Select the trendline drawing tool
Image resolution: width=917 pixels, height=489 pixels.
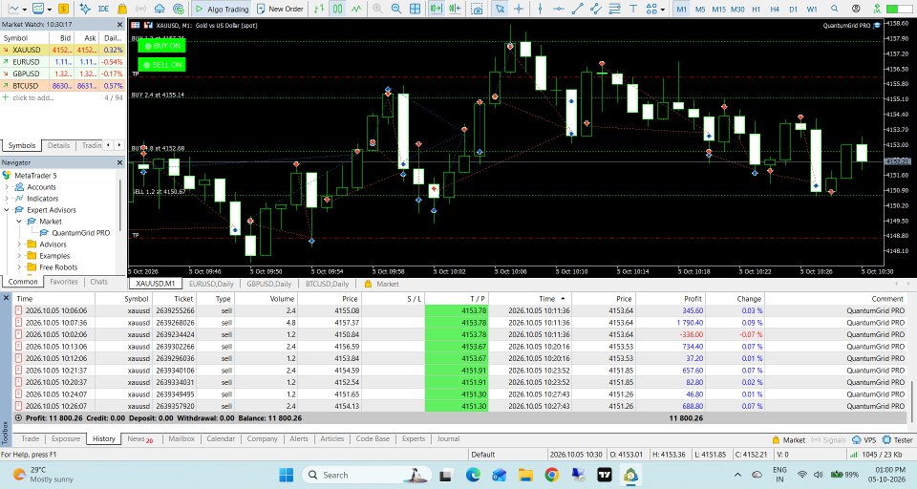pos(577,9)
